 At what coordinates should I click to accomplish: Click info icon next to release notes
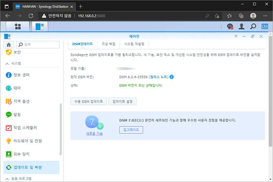[x=171, y=77]
